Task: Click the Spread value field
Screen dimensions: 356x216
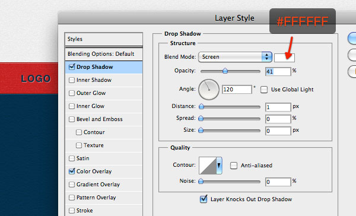Action: click(278, 119)
